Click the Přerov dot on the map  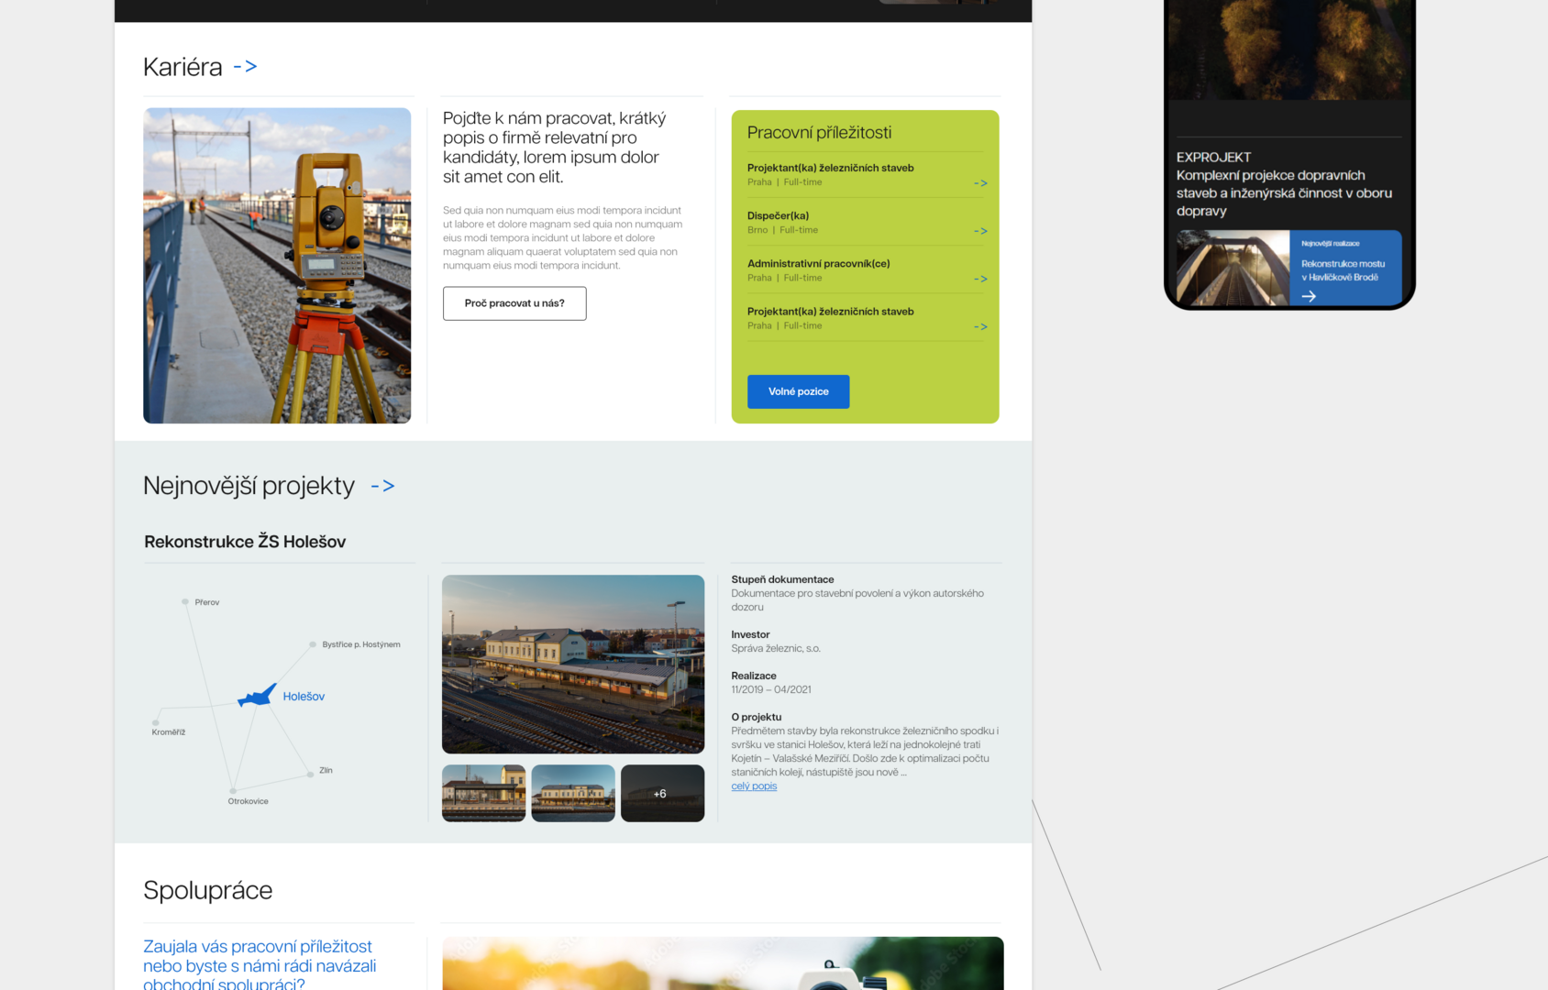[x=185, y=602]
